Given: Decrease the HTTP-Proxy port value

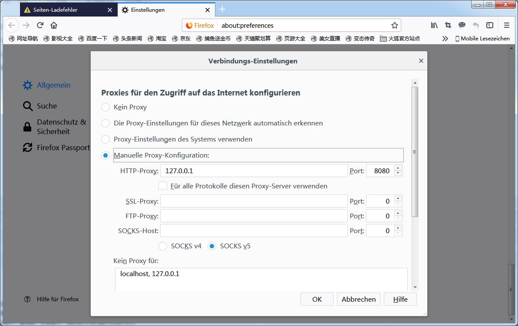Looking at the screenshot, I should [398, 173].
